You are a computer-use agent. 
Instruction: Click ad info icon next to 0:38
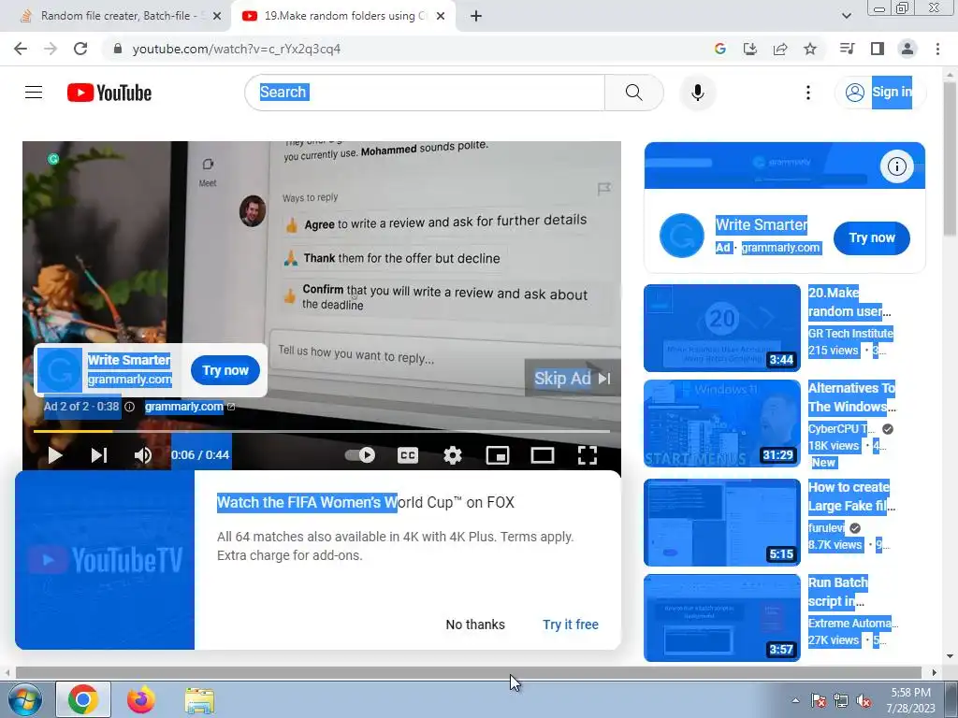coord(129,407)
